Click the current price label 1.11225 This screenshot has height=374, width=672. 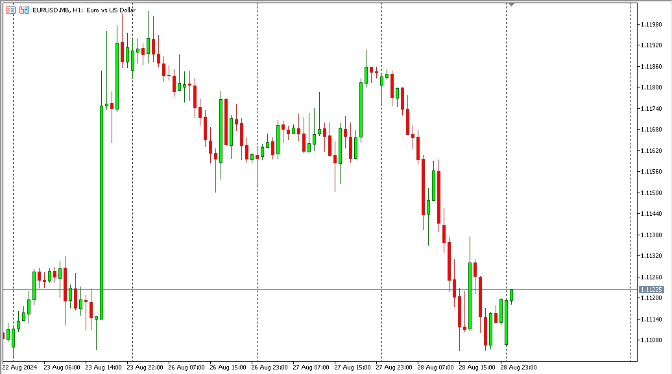coord(651,290)
